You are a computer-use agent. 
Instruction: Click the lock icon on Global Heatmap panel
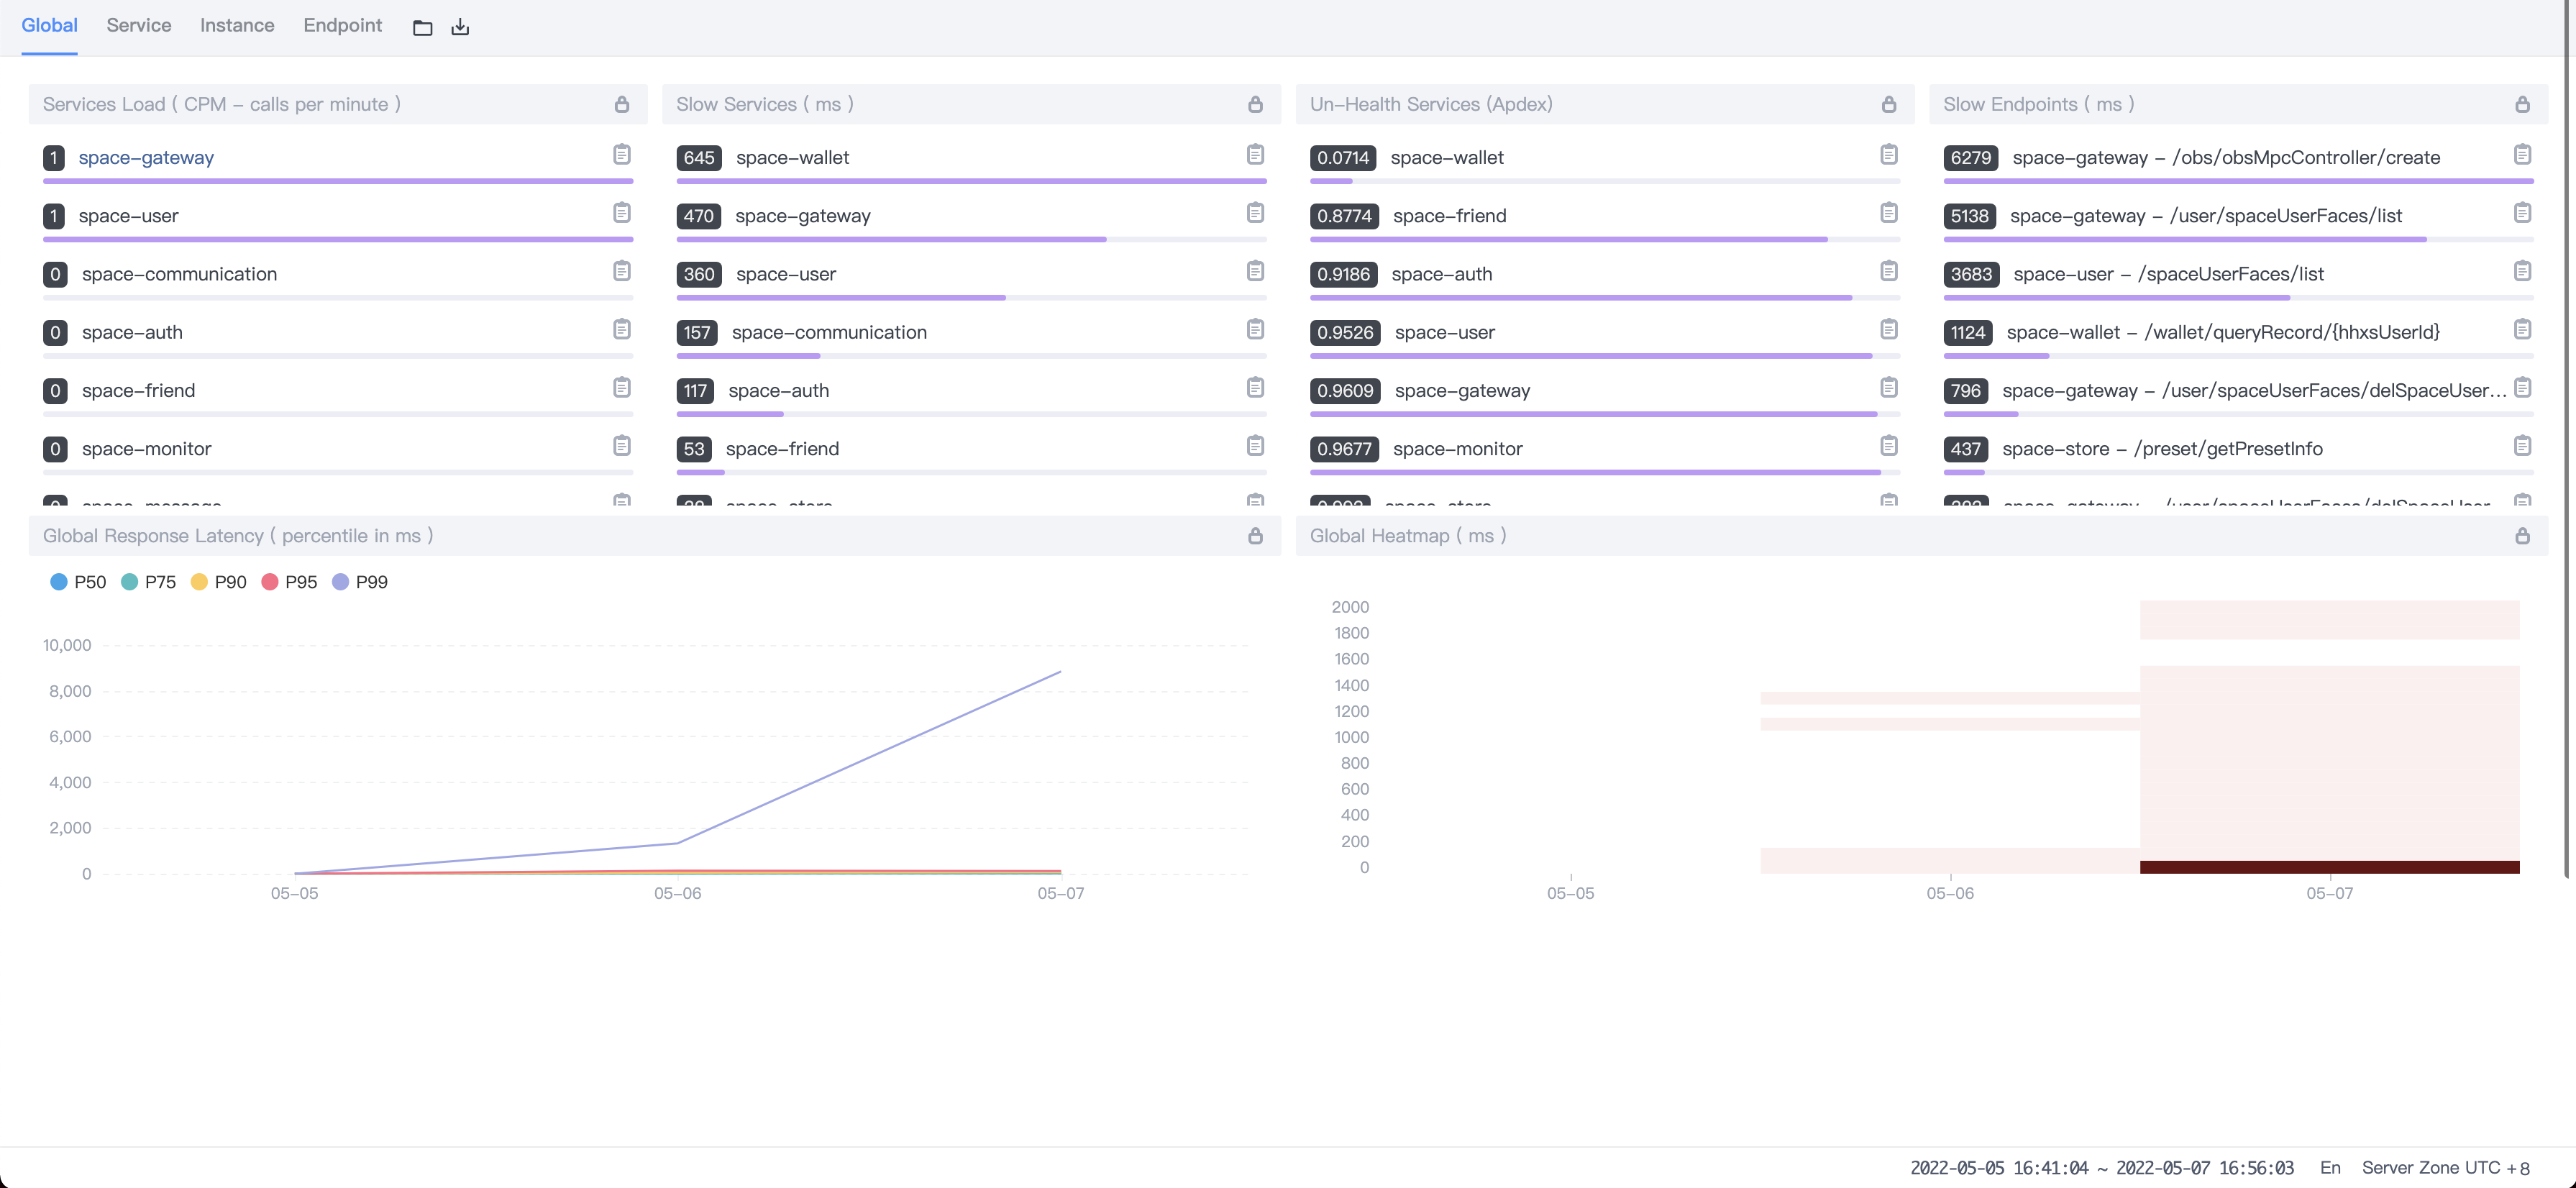coord(2521,536)
